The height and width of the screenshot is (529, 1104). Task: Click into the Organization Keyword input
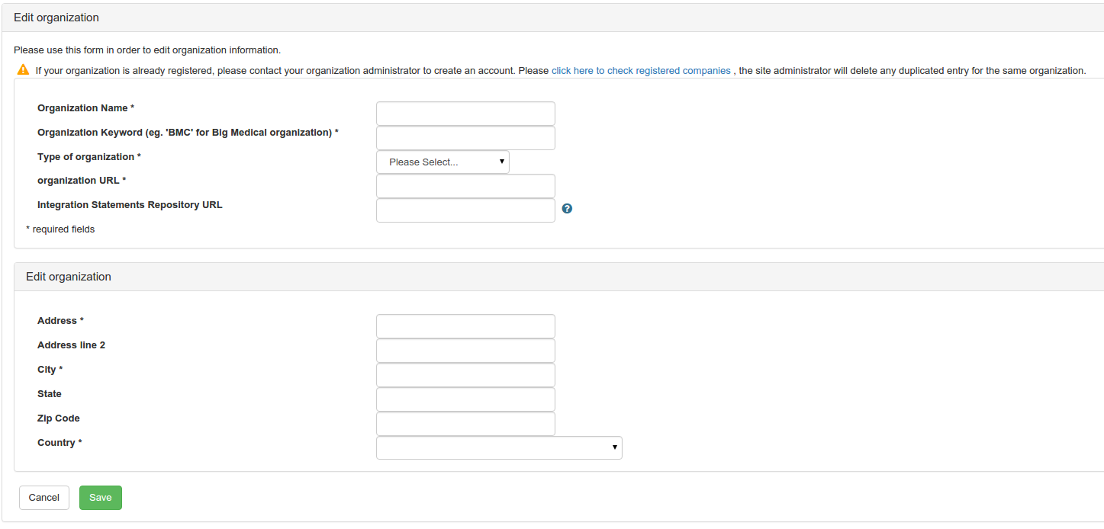click(465, 138)
